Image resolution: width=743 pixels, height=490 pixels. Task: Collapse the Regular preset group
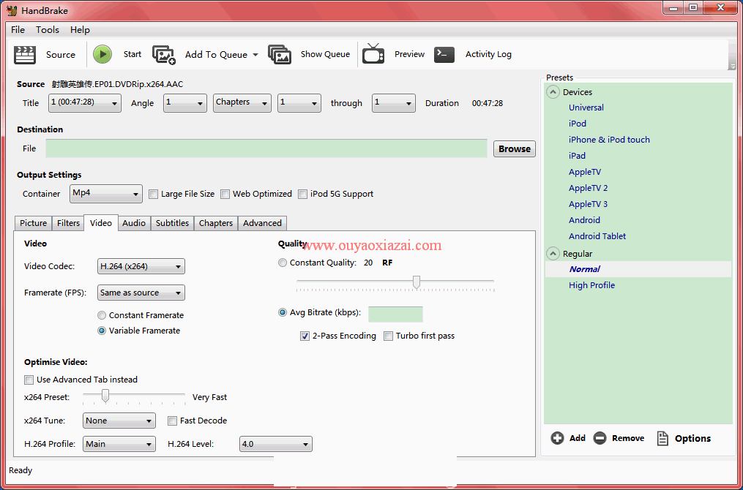pos(553,254)
